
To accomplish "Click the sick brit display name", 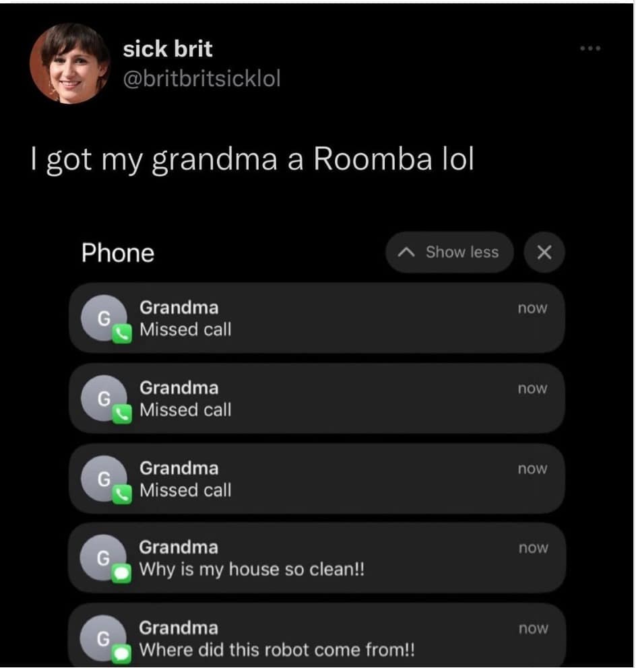I will [x=168, y=49].
